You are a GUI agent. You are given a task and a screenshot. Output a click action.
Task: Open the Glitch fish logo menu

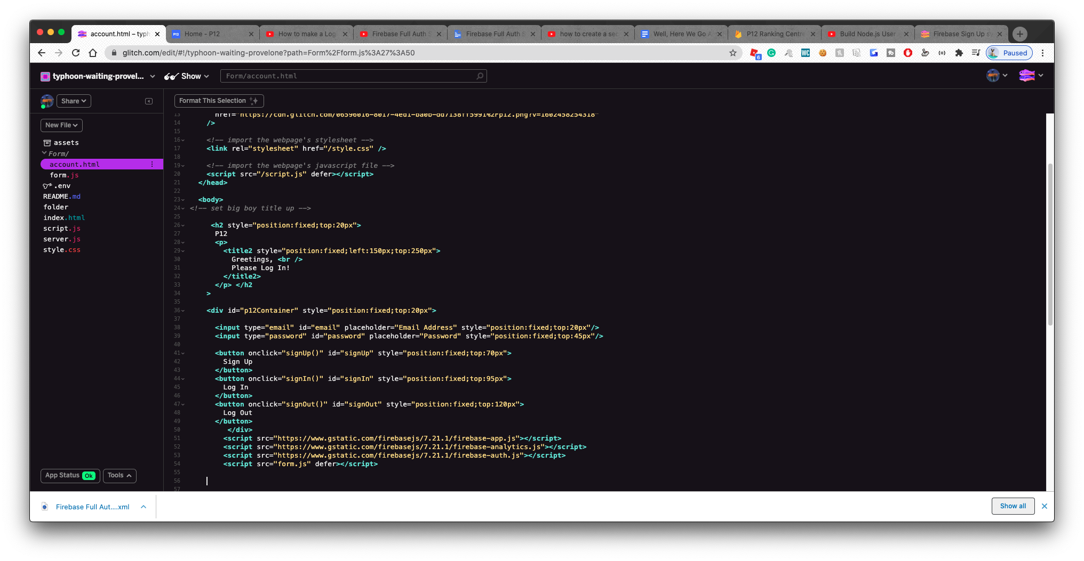pyautogui.click(x=1031, y=76)
